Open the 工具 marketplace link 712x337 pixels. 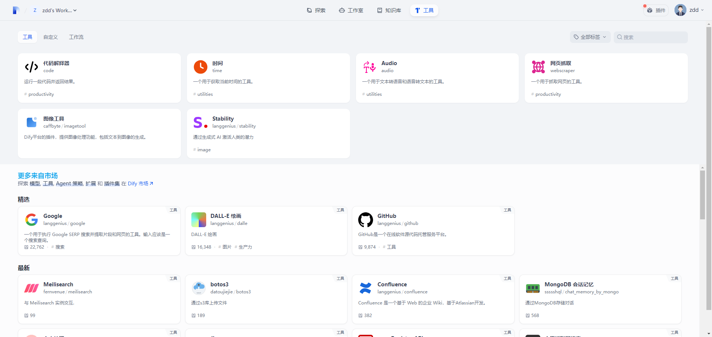(x=48, y=183)
